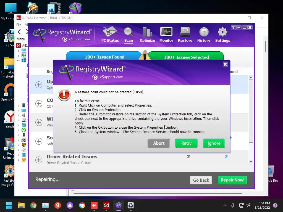Expand the Wi issue group plus icon
Image resolution: width=283 pixels, height=212 pixels.
39,122
